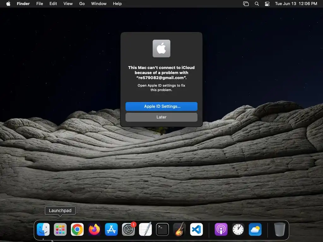Click the Apple ID Settings button
This screenshot has height=242, width=323.
click(x=161, y=107)
